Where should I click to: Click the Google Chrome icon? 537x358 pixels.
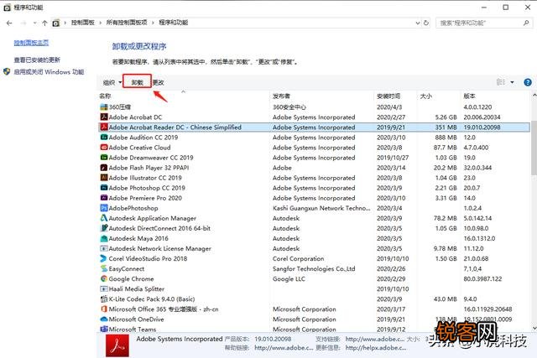pos(104,278)
